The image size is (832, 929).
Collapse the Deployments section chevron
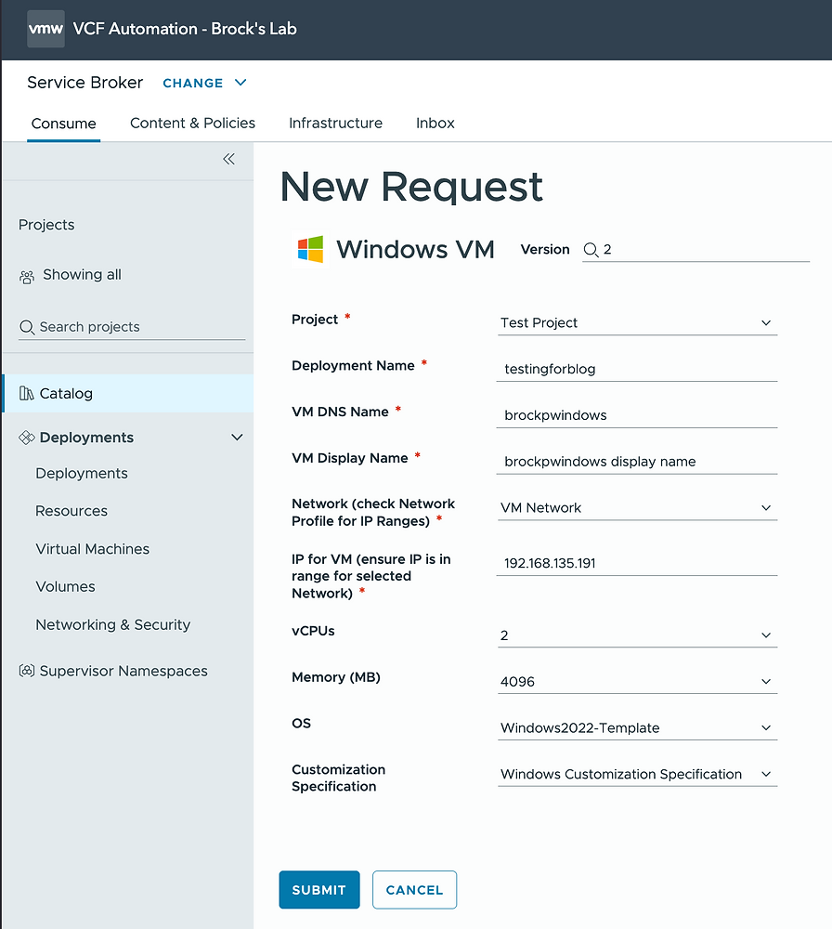(237, 438)
